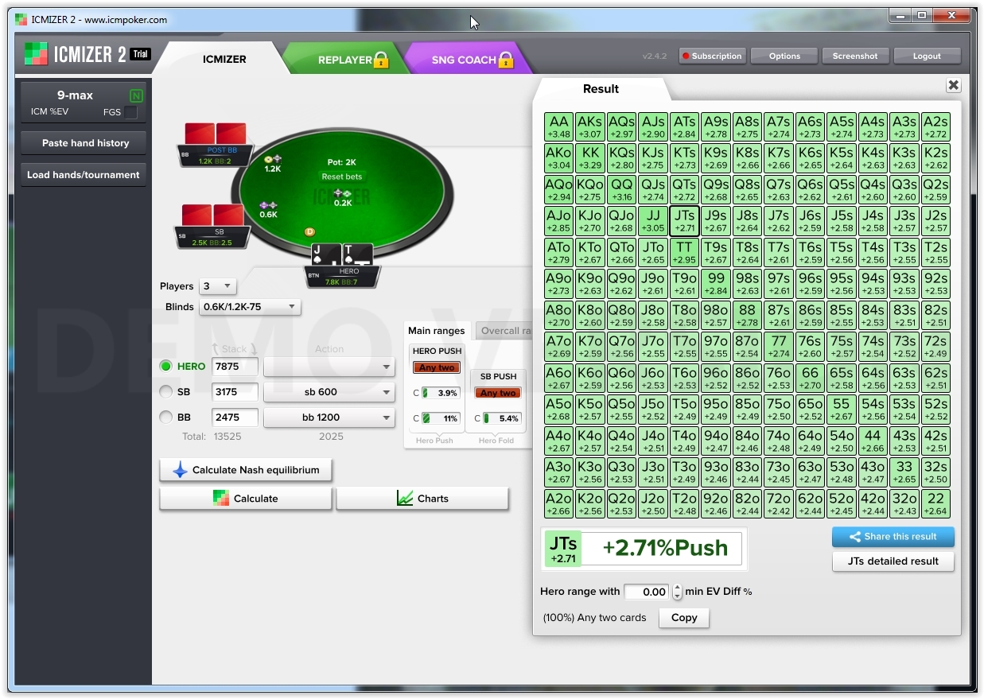Screen dimensions: 984x699
Task: Click the min EV Diff 0.00 field
Action: 648,592
